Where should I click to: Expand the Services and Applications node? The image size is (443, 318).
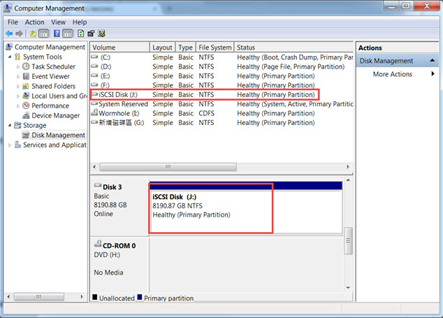[x=9, y=145]
